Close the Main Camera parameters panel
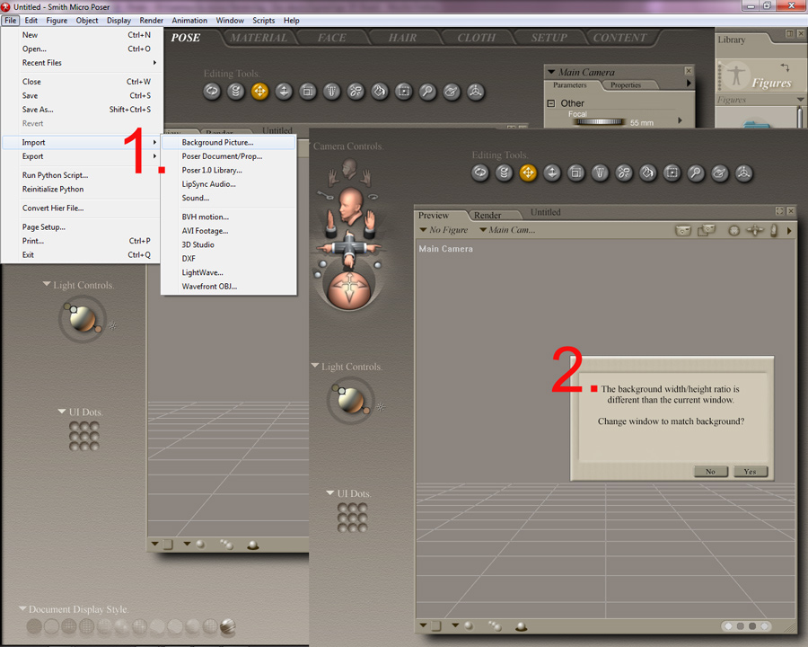Viewport: 808px width, 647px height. pyautogui.click(x=689, y=71)
